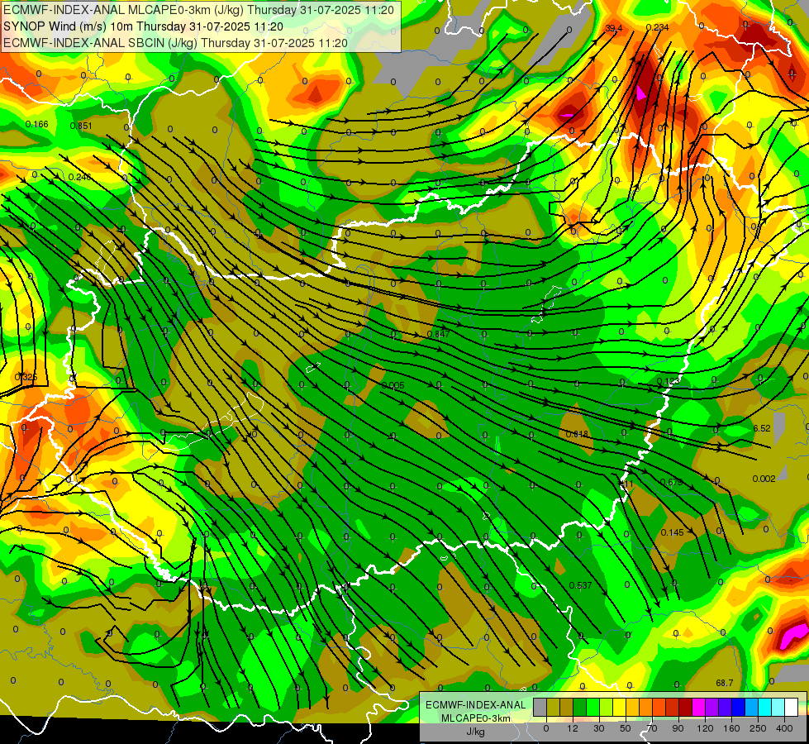Click the magenta legend swatch above 120
Image resolution: width=809 pixels, height=744 pixels.
[x=699, y=707]
